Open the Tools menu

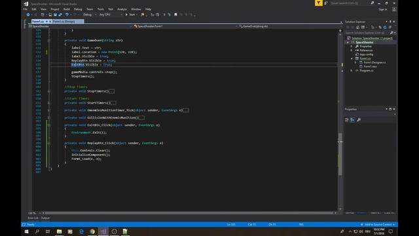[x=100, y=9]
